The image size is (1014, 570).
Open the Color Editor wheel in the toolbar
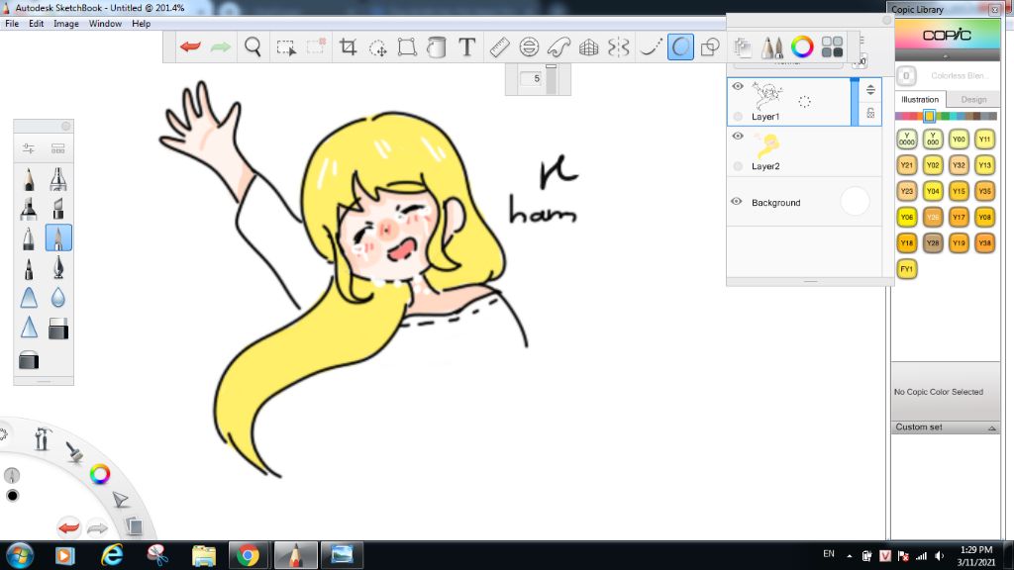click(802, 47)
